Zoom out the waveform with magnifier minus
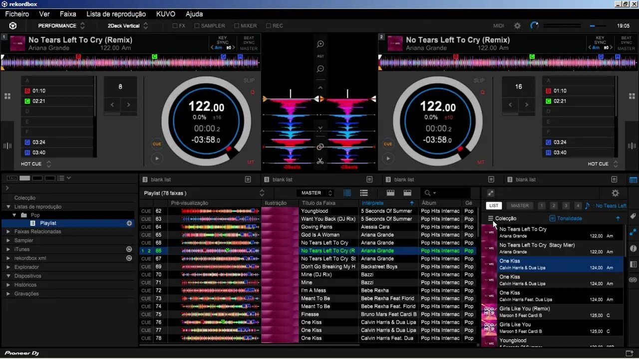This screenshot has width=639, height=359. tap(320, 69)
